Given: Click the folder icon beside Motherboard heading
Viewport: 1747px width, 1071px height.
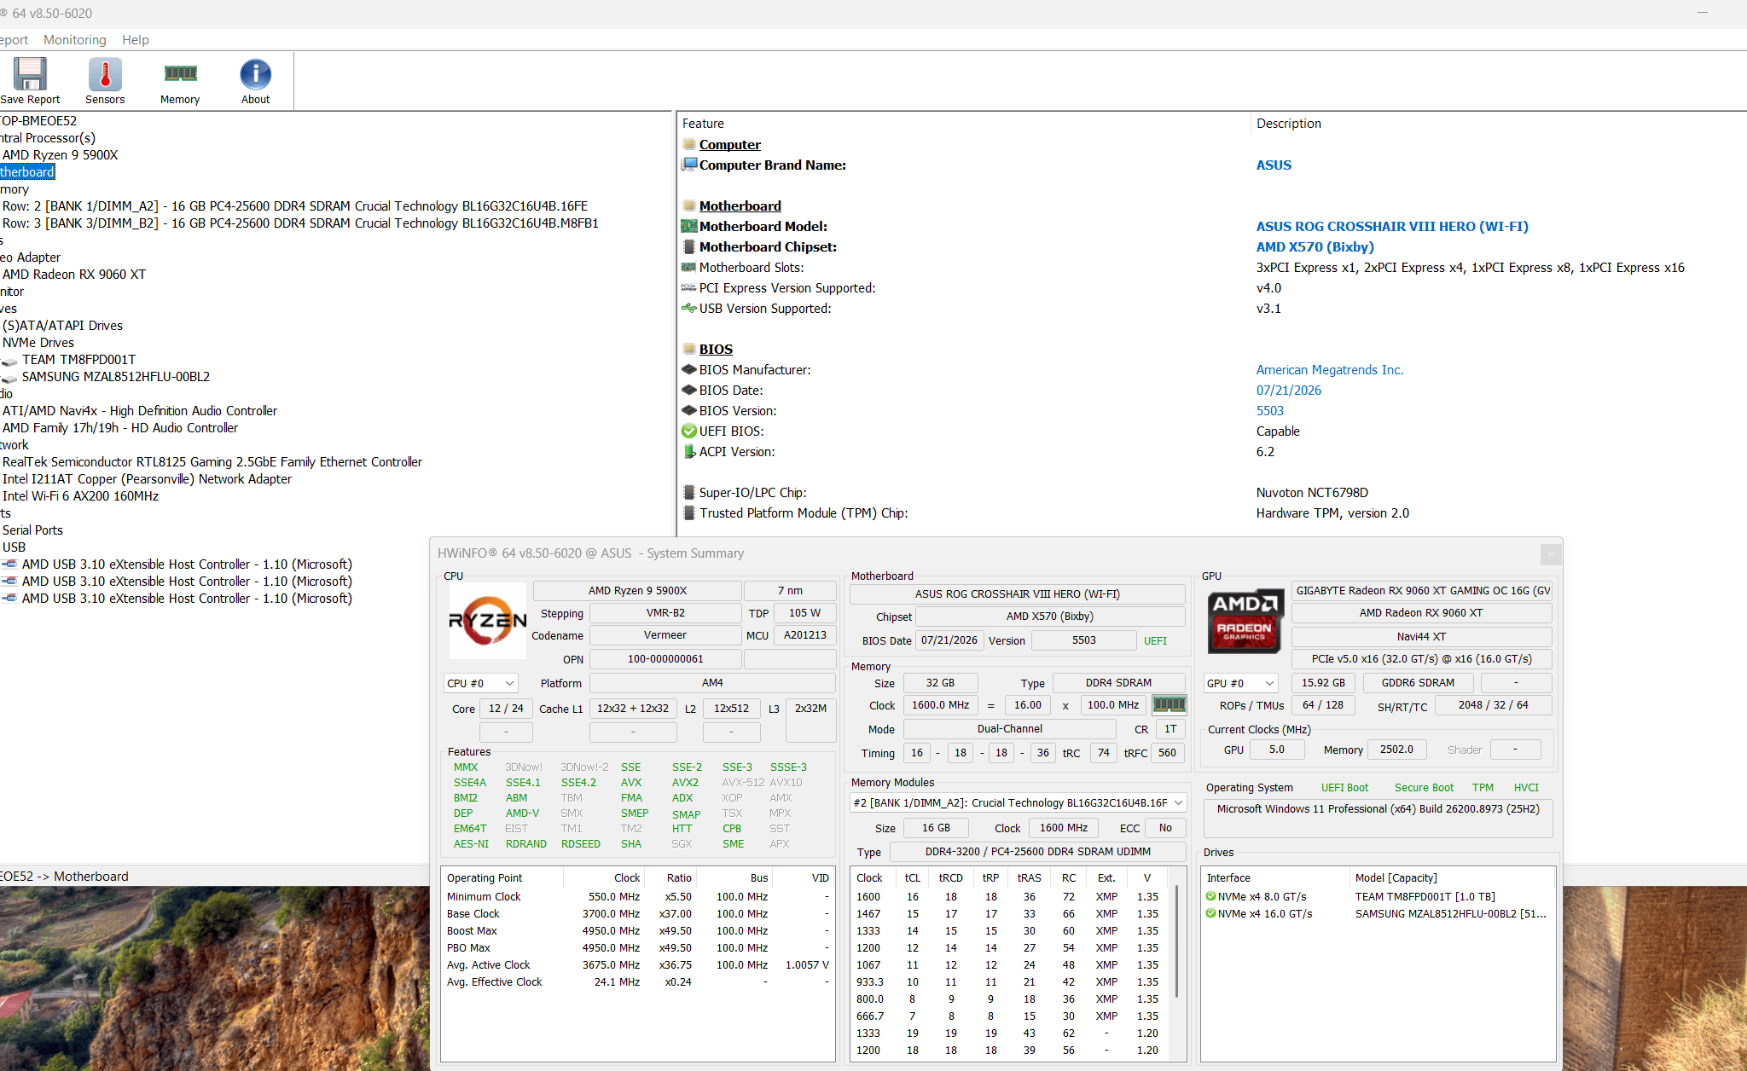Looking at the screenshot, I should pos(689,206).
